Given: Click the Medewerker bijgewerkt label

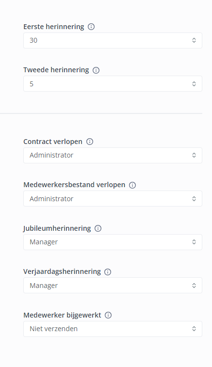Looking at the screenshot, I should tap(62, 315).
